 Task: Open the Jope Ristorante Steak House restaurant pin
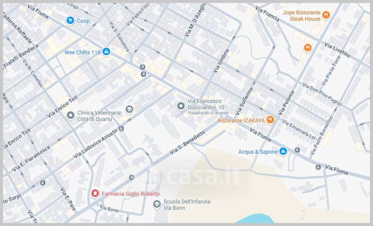326,15
